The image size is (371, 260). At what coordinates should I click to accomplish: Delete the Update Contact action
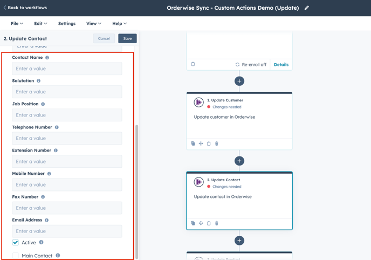click(x=216, y=223)
